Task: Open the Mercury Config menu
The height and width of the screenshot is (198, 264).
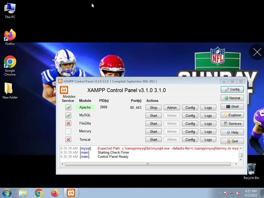Action: coord(190,131)
